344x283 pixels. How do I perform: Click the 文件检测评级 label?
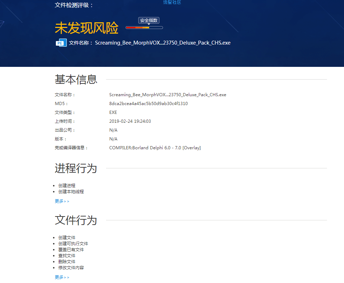[74, 5]
